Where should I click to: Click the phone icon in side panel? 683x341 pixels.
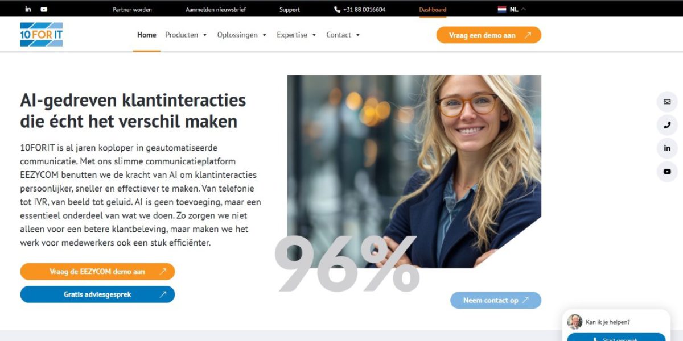click(667, 125)
